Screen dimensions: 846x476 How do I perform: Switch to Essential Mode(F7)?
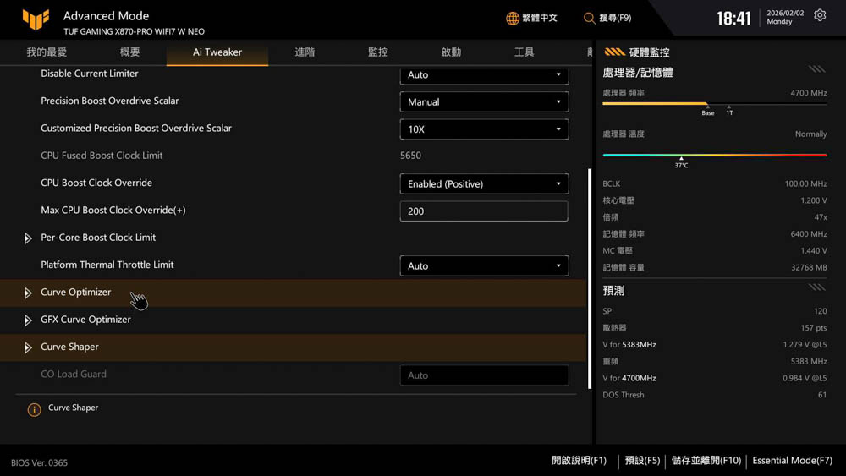[x=792, y=461]
